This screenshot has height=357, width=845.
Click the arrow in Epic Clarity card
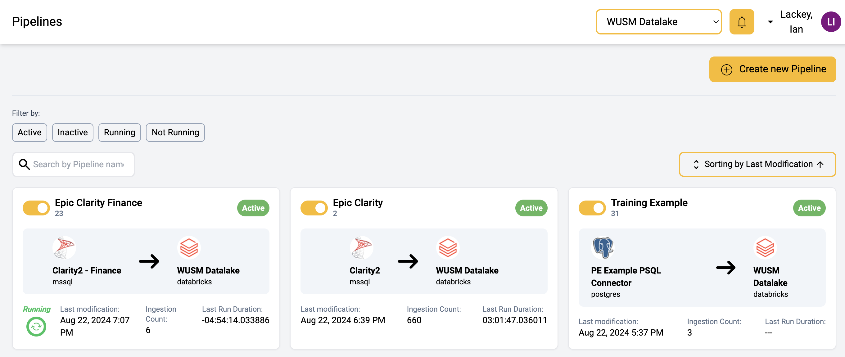pos(408,261)
